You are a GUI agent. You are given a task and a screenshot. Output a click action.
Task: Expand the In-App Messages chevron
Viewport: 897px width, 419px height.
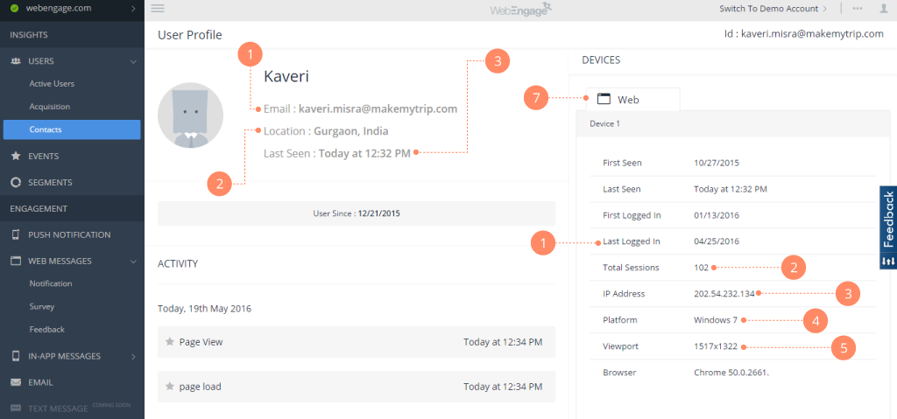(x=133, y=356)
